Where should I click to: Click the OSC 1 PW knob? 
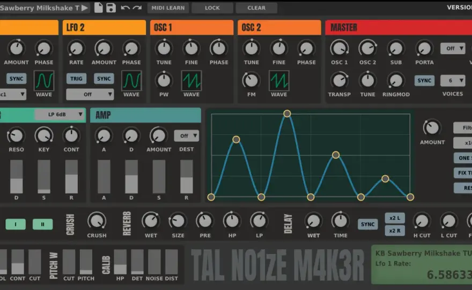pyautogui.click(x=164, y=81)
